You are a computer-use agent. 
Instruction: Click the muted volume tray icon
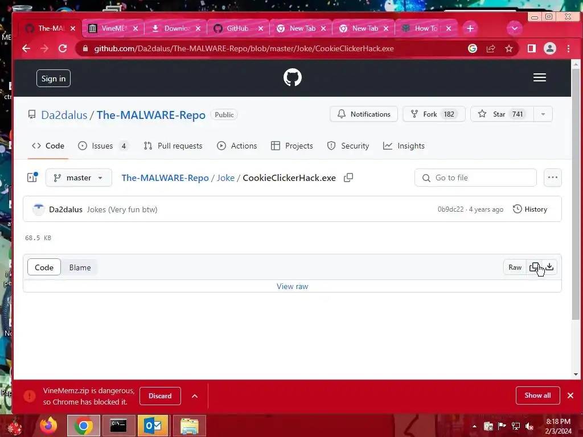pyautogui.click(x=529, y=426)
